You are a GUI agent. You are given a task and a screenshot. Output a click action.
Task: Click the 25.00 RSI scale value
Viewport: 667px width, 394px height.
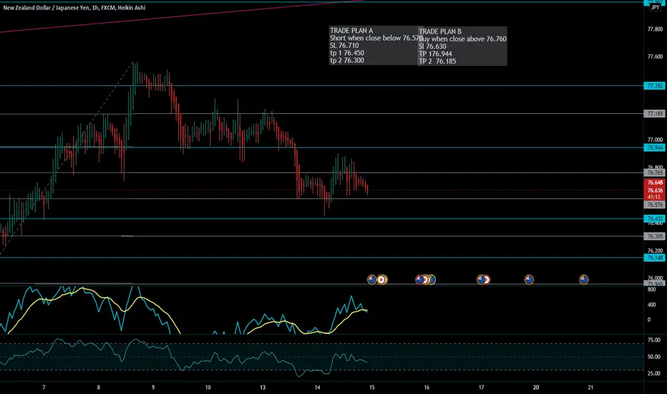click(x=654, y=373)
